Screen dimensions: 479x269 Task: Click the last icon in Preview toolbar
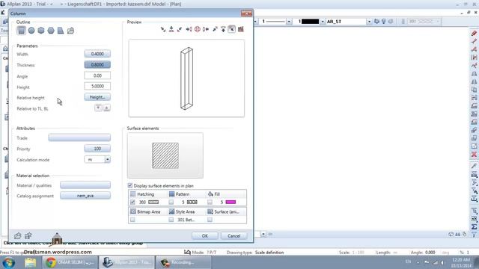coord(241,29)
